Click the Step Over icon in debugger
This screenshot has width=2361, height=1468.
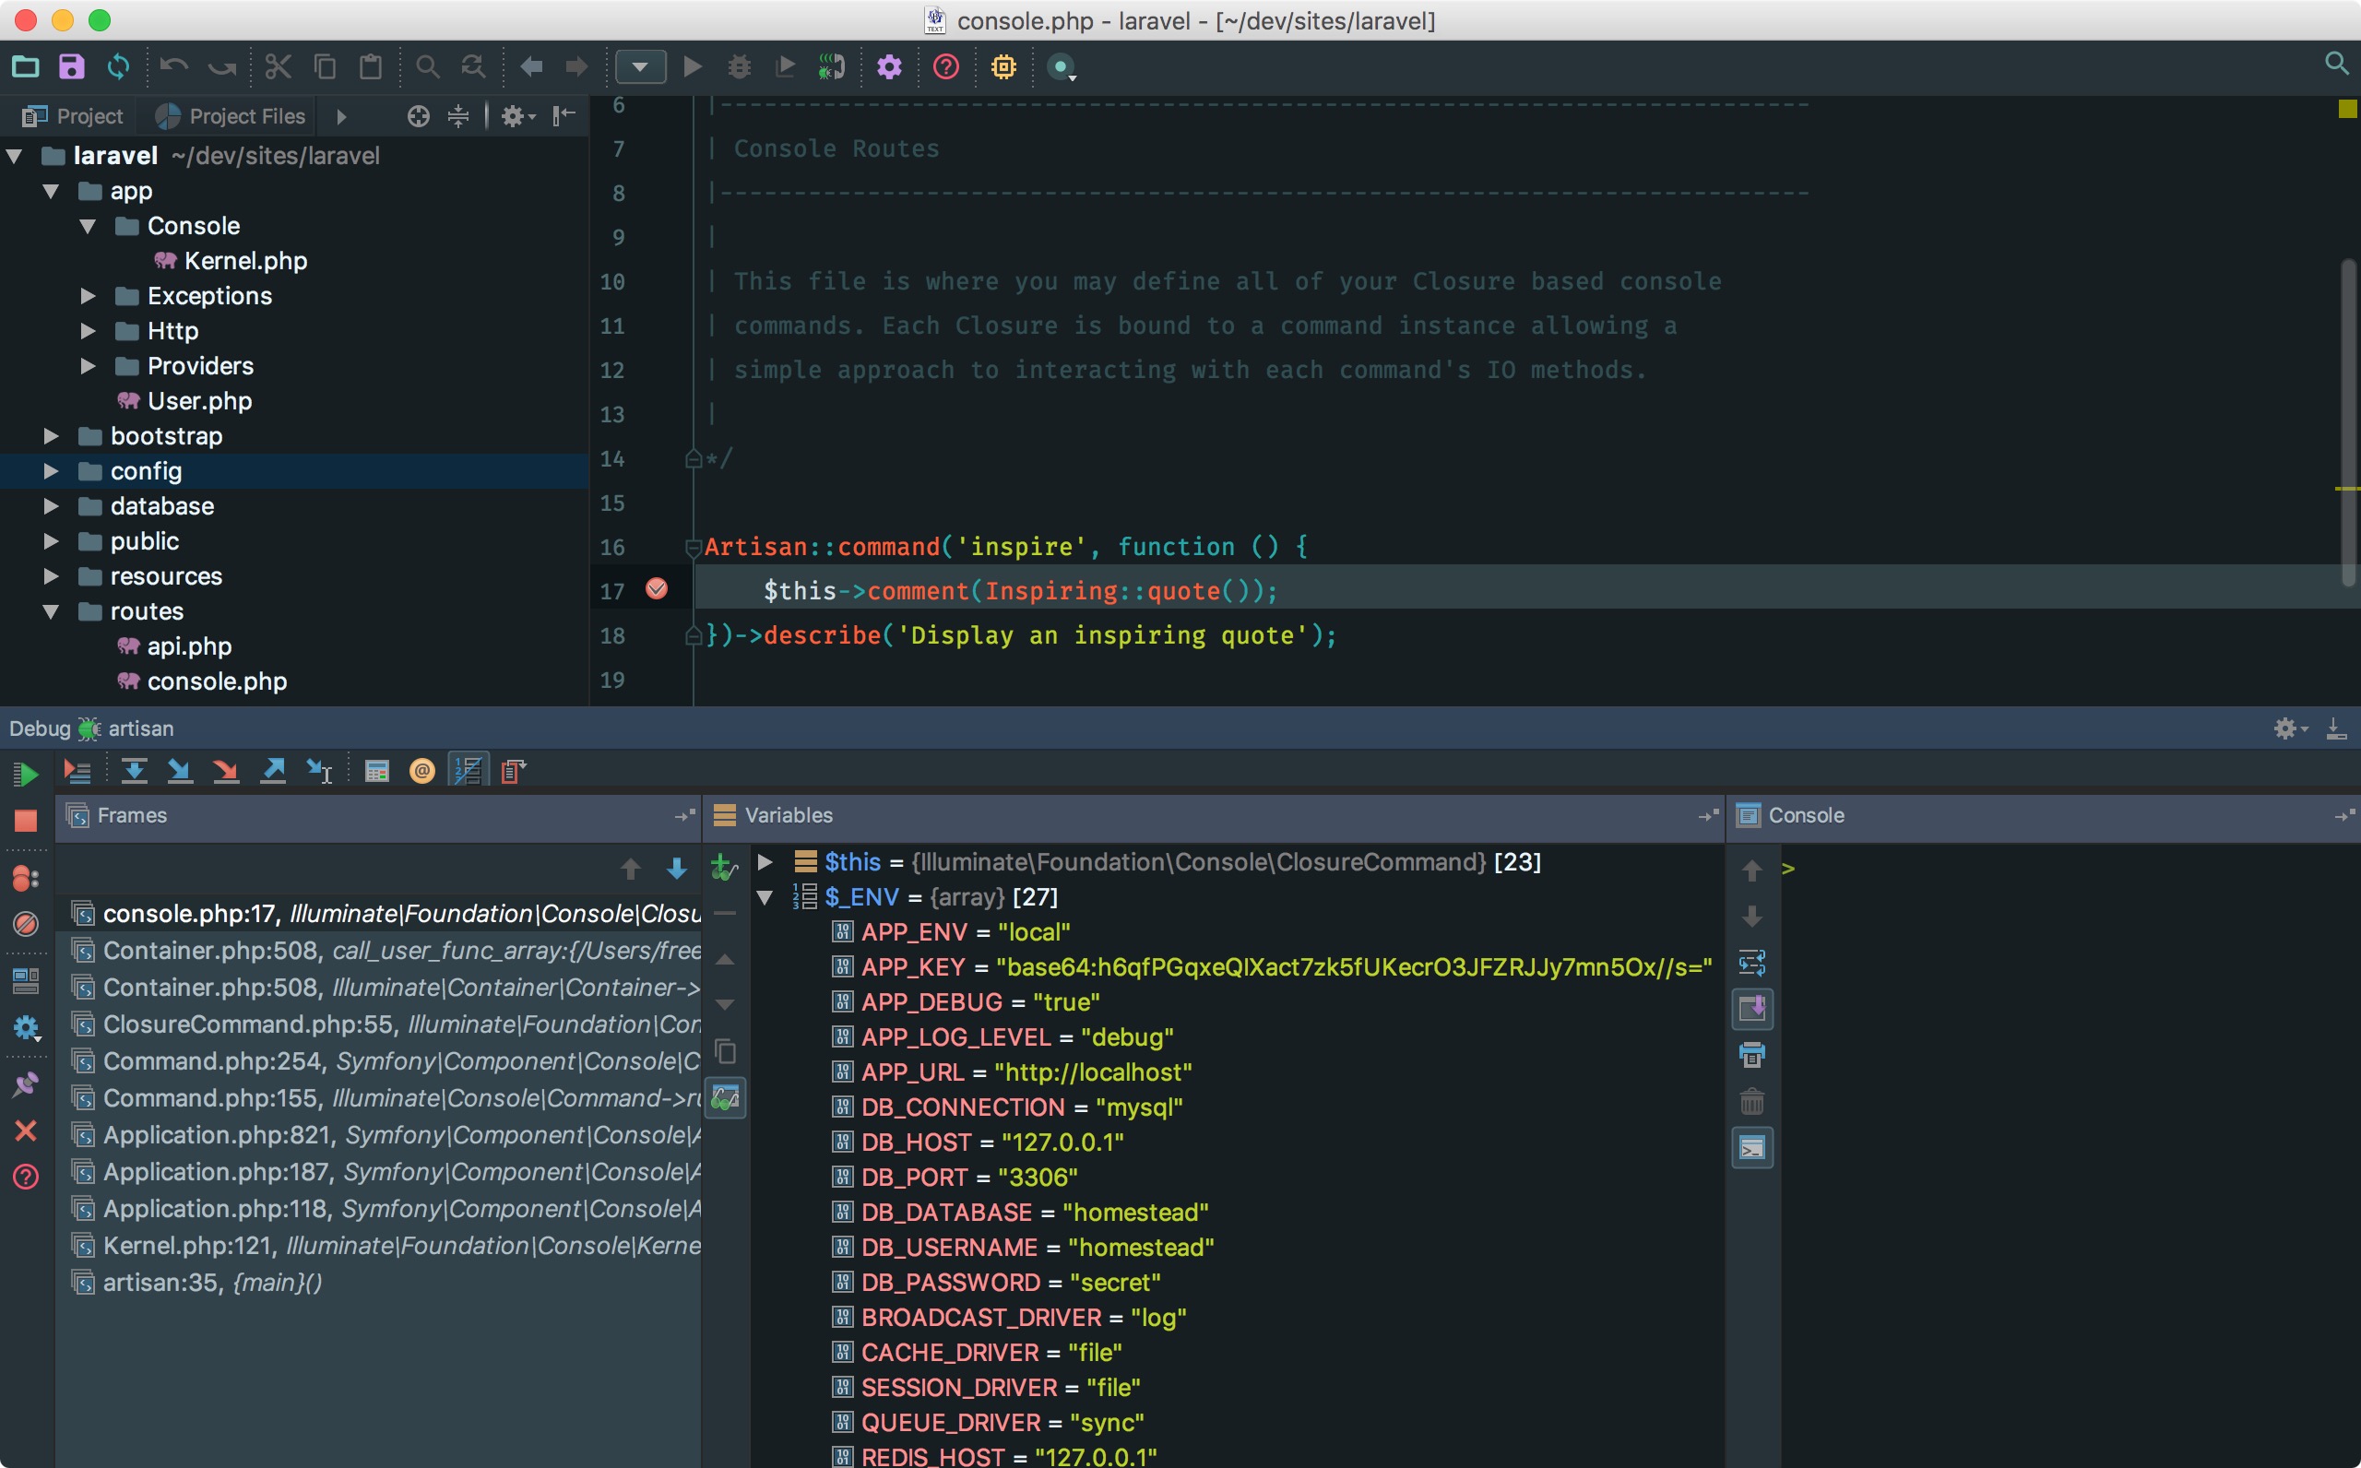point(136,771)
